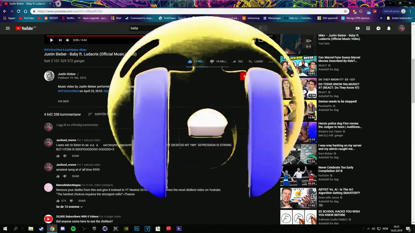Mute the video volume speaker icon

point(67,40)
